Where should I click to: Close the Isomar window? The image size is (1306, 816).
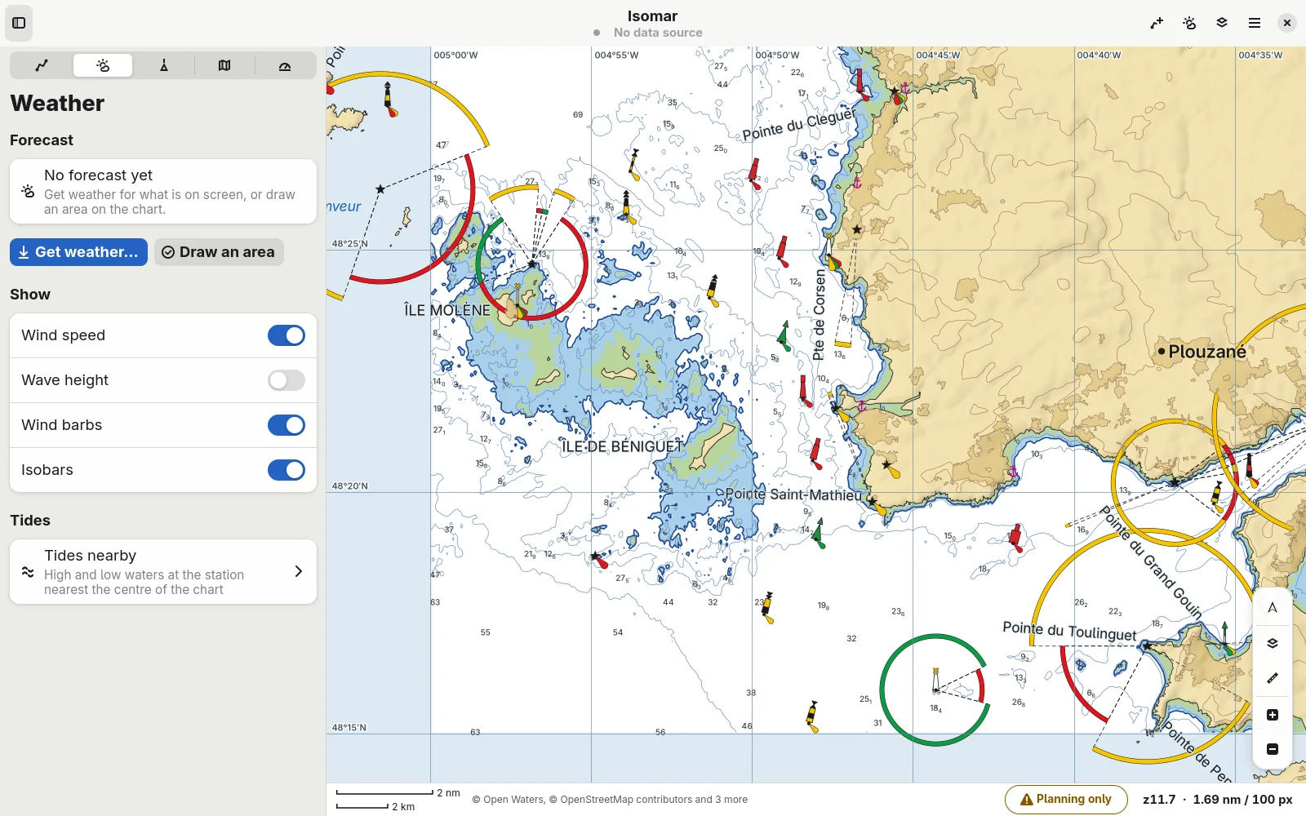pyautogui.click(x=1287, y=23)
